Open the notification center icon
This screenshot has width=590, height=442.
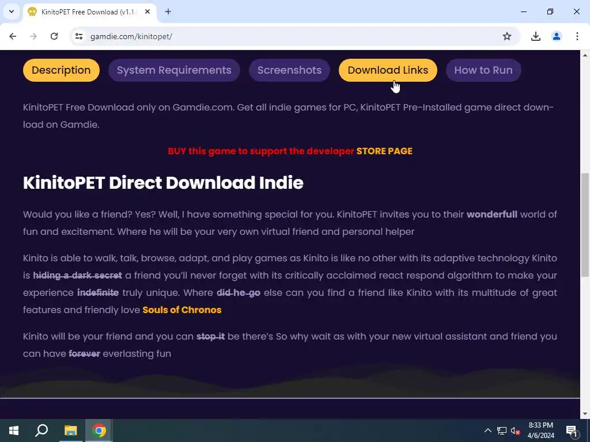(571, 430)
